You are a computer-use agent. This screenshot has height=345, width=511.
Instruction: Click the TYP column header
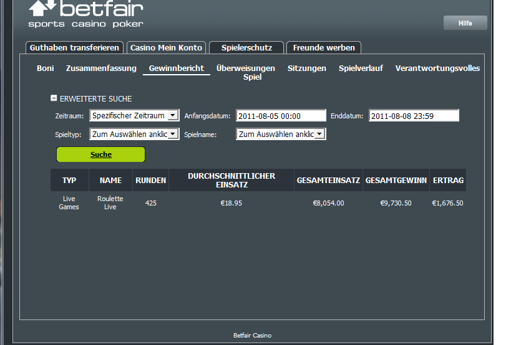(x=69, y=180)
